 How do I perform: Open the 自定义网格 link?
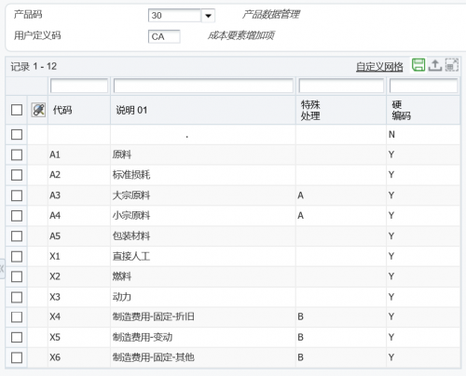click(x=379, y=66)
